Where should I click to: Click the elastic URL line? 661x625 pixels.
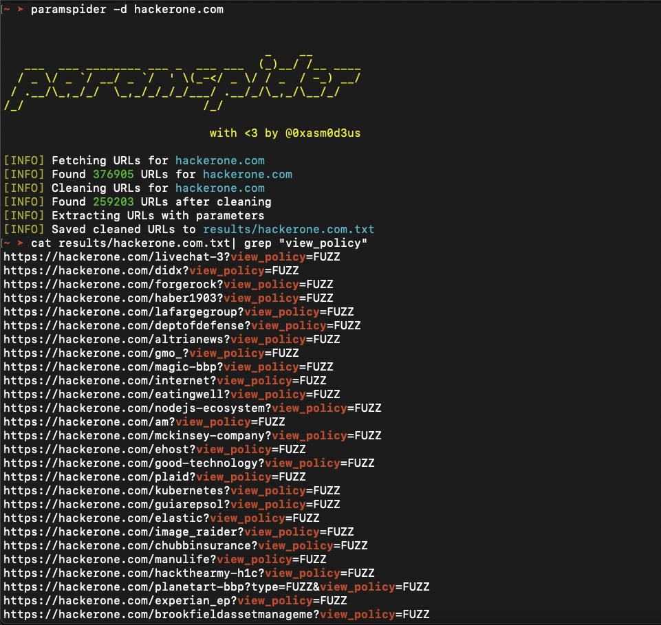tap(162, 518)
